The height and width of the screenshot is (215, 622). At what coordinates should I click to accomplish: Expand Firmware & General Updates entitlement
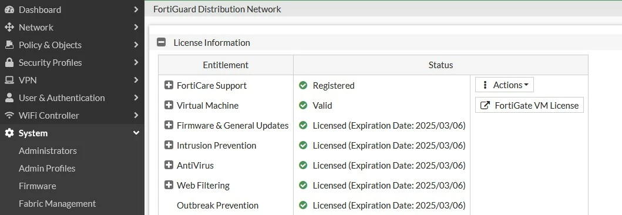[x=169, y=125]
